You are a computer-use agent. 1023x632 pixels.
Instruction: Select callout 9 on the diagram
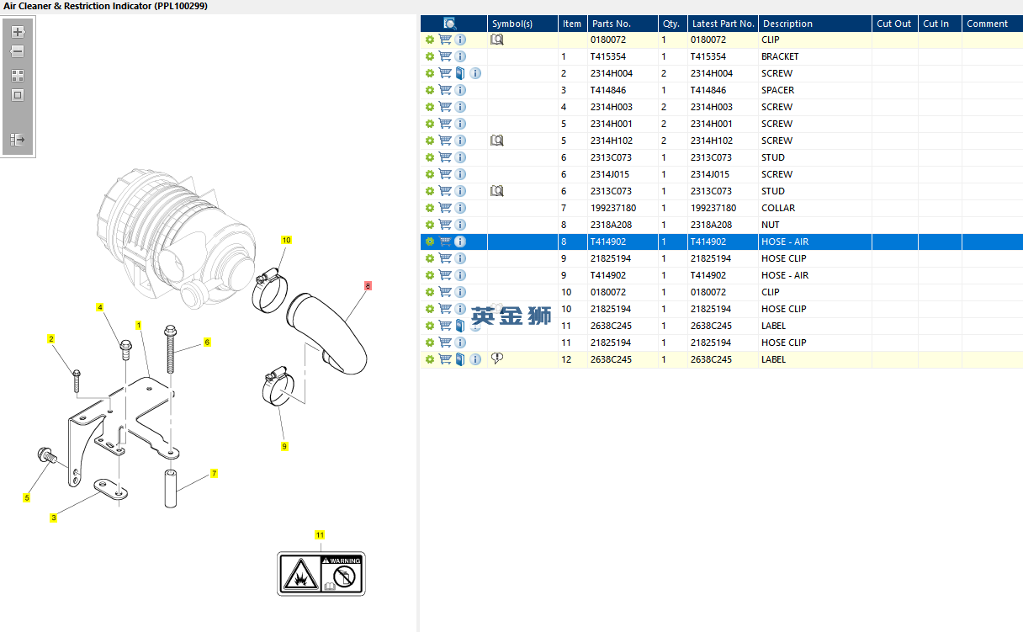click(284, 446)
